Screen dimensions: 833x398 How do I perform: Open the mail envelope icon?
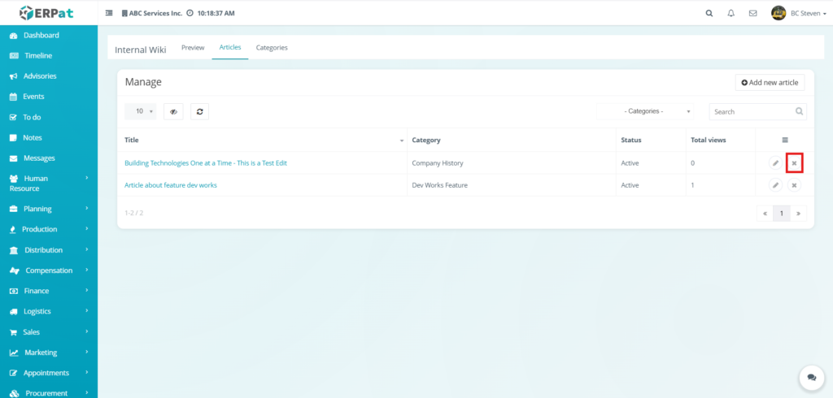point(752,13)
